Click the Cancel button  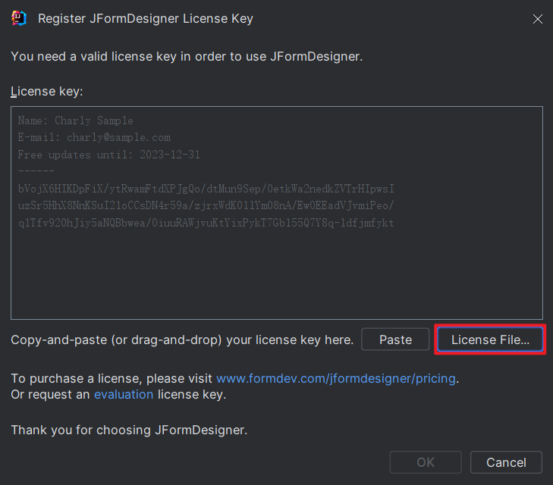pos(506,462)
